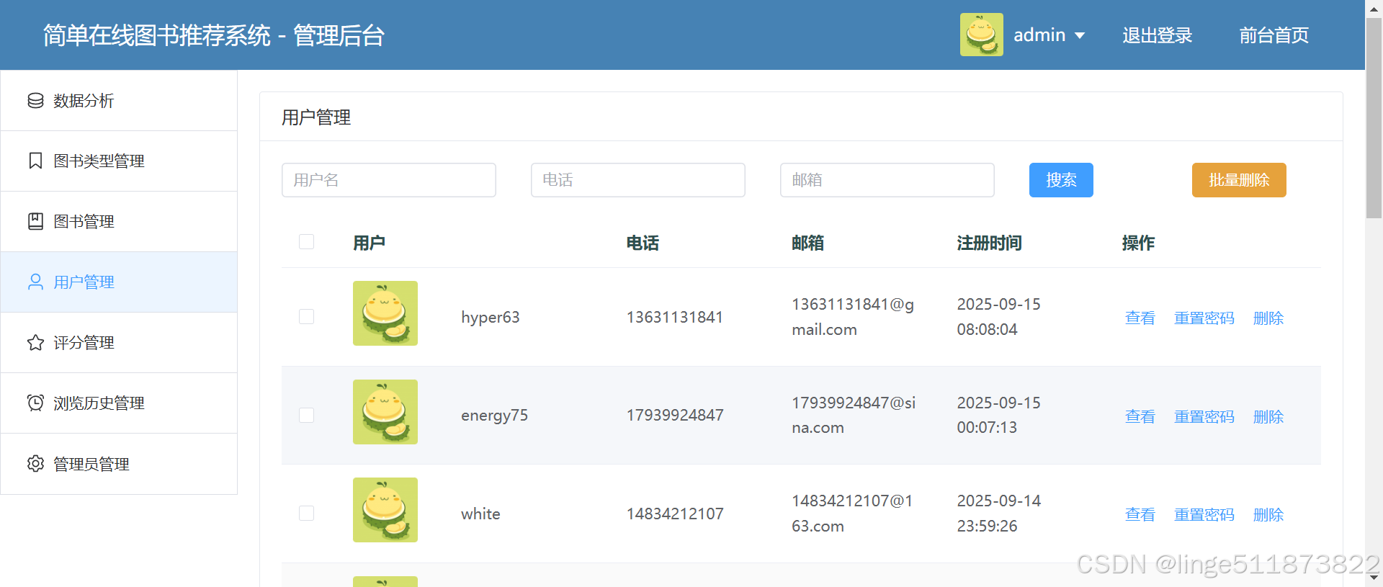The width and height of the screenshot is (1383, 587).
Task: Focus the 电话 search field
Action: 638,180
